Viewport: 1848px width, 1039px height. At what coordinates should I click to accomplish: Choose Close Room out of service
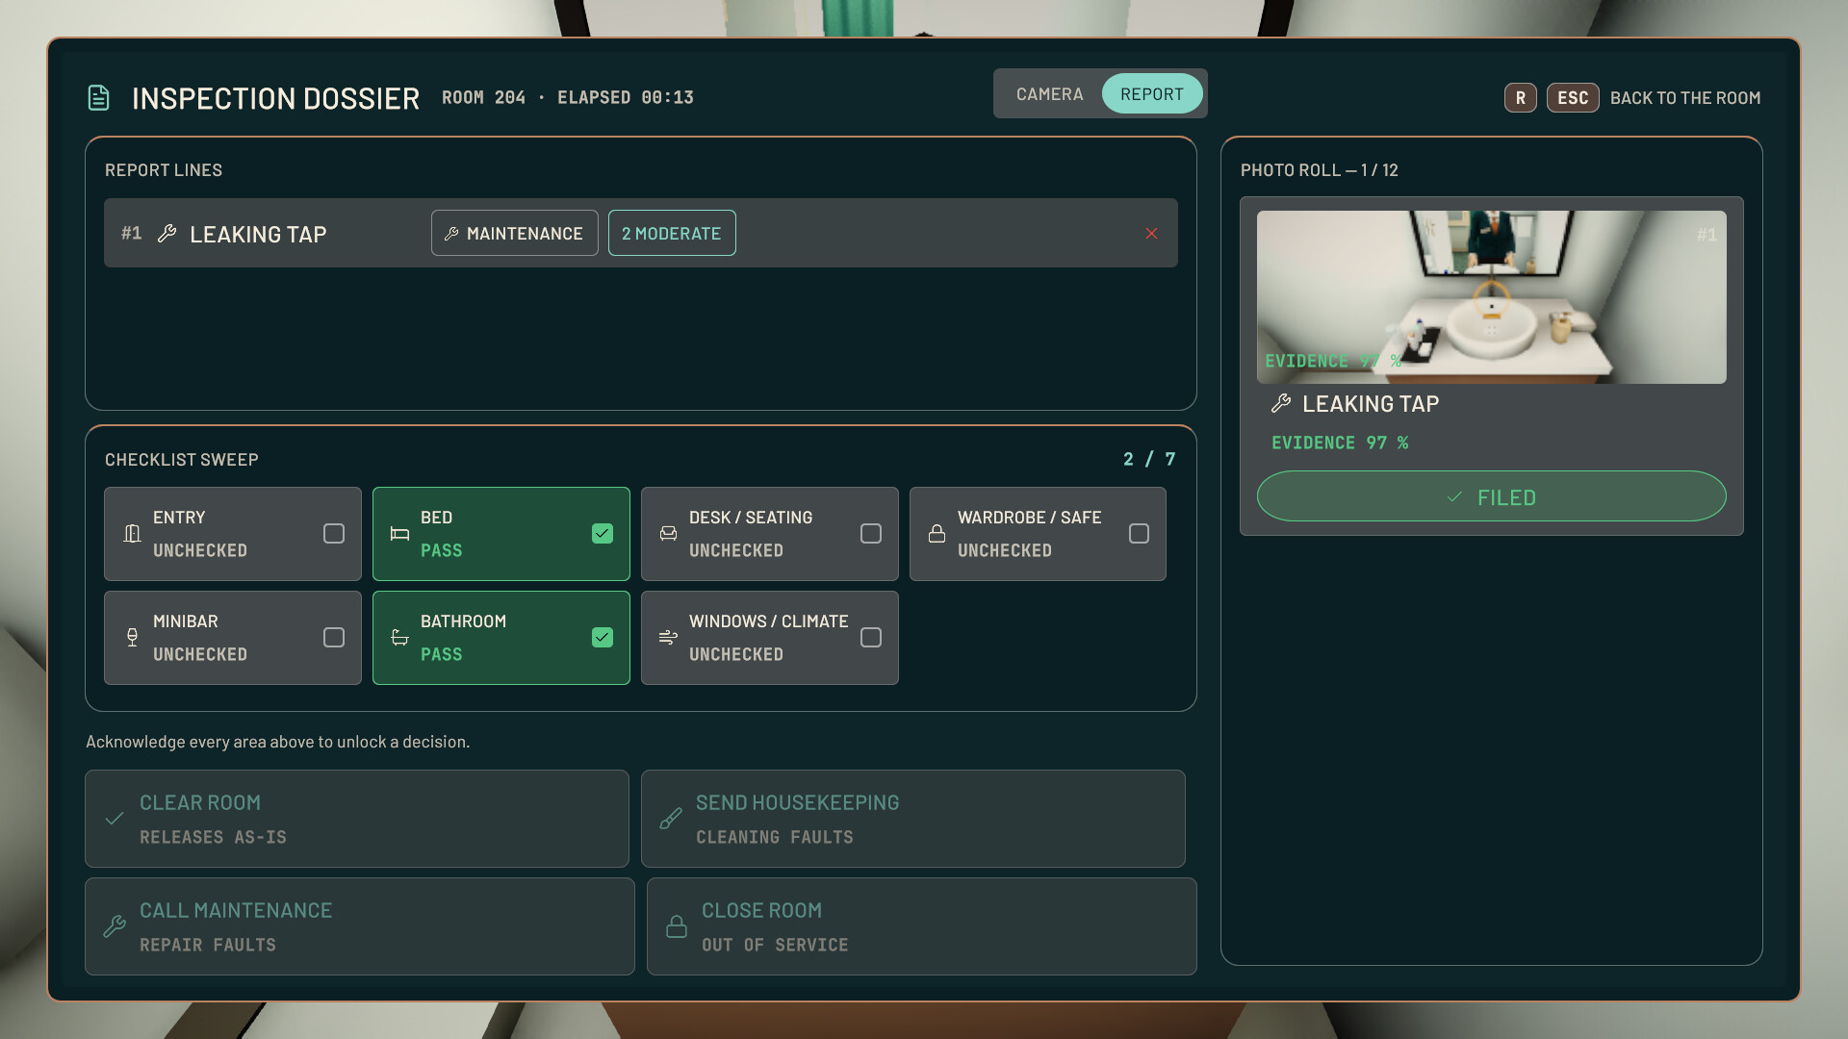point(922,926)
